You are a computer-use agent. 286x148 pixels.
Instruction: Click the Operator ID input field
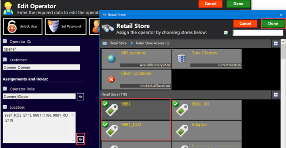[x=41, y=49]
